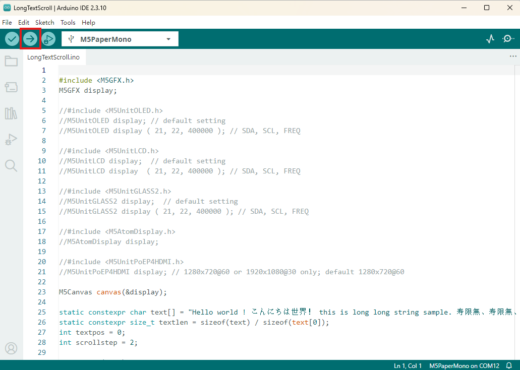Click the Arduino IDE logo in title bar
The image size is (520, 370).
pyautogui.click(x=7, y=8)
